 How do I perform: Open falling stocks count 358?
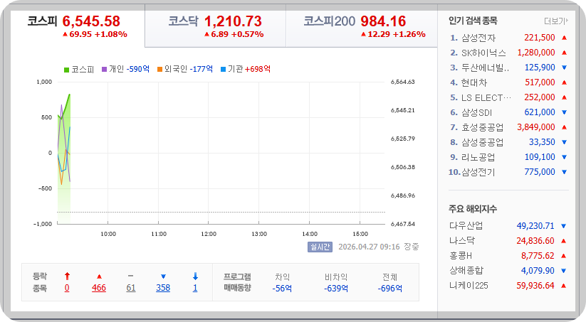[163, 288]
